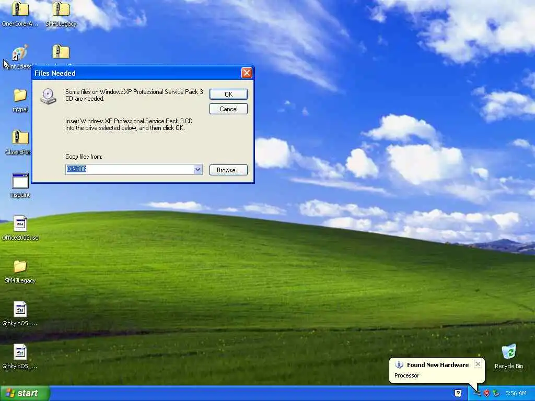
Task: Click the CD drive icon in dialog
Action: point(48,96)
